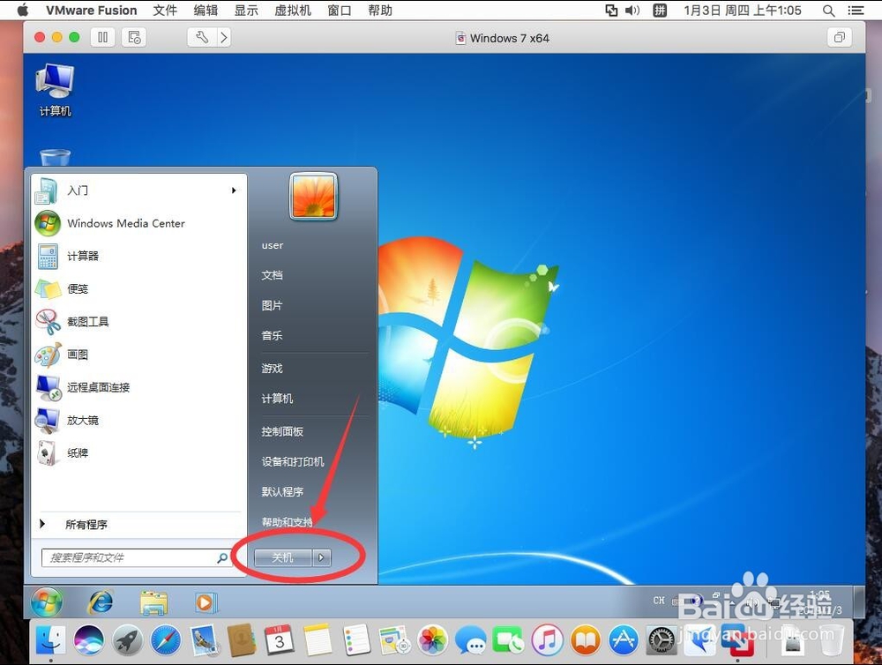Open 计算器 from the Start menu
882x665 pixels.
[x=138, y=256]
